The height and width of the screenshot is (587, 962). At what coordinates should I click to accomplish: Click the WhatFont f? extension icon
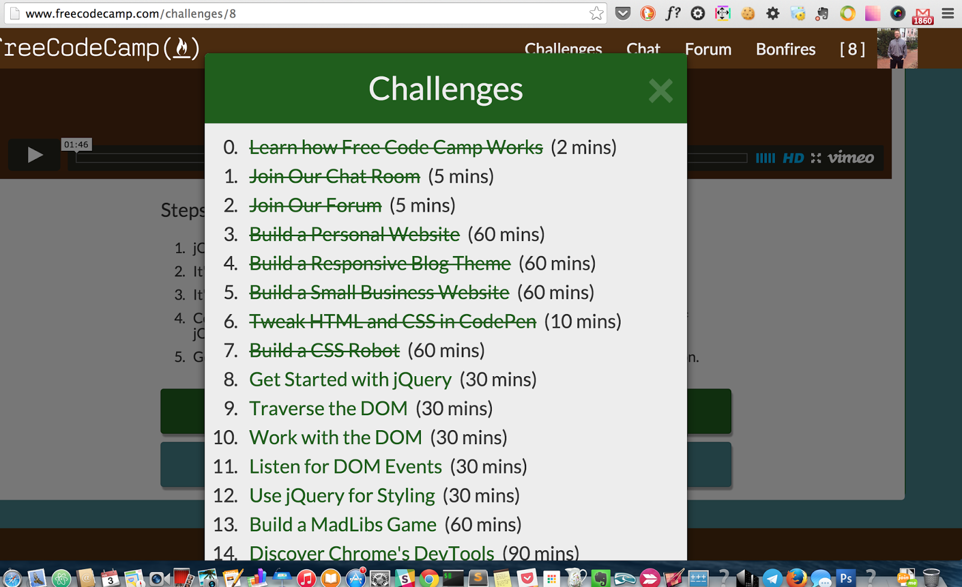tap(673, 13)
